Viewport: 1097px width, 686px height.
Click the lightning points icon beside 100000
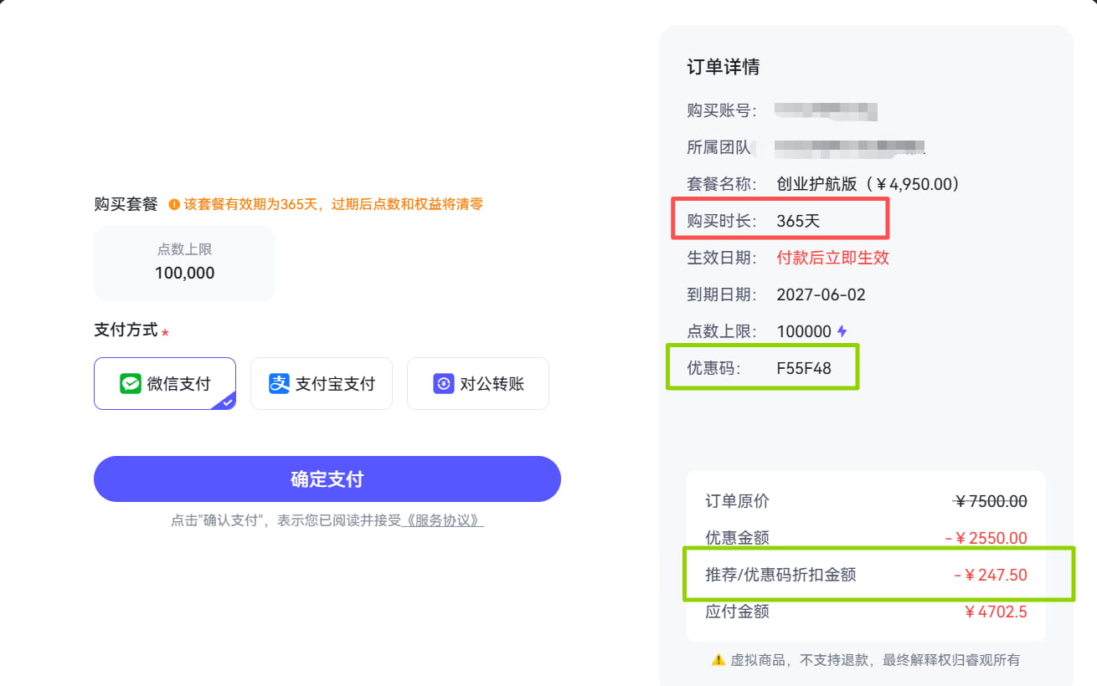842,331
